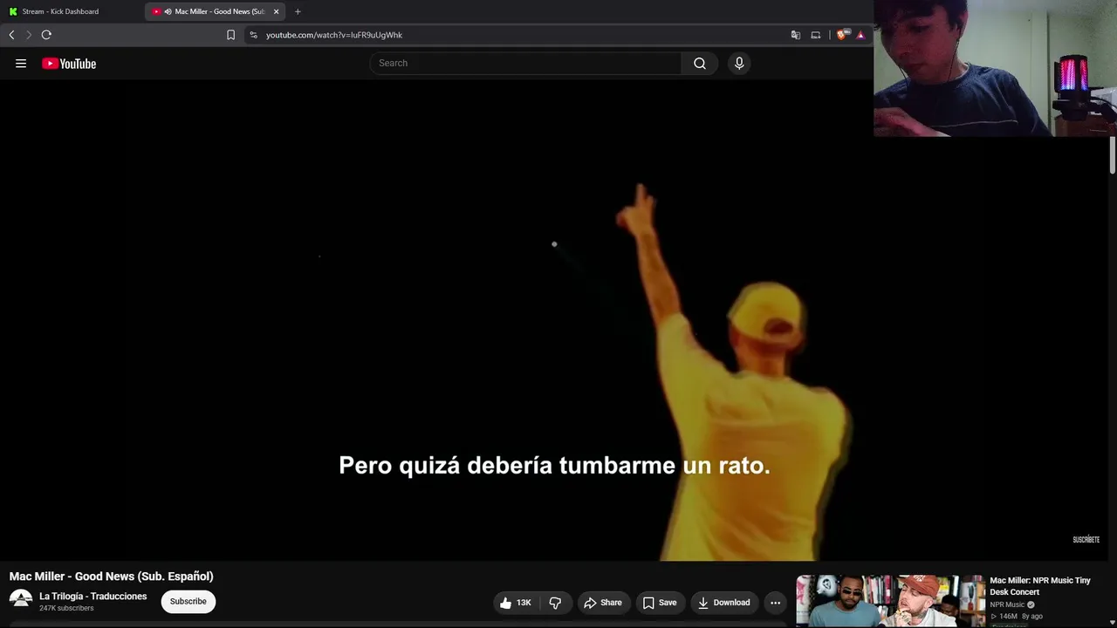This screenshot has width=1117, height=628.
Task: Click the video title Mac Miller - Good News
Action: pyautogui.click(x=112, y=577)
